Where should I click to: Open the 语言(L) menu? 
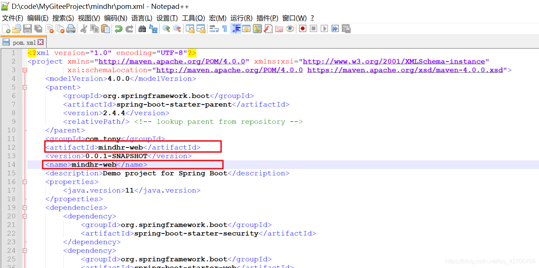(142, 18)
